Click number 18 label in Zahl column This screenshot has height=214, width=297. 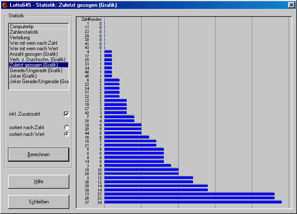tap(87, 141)
